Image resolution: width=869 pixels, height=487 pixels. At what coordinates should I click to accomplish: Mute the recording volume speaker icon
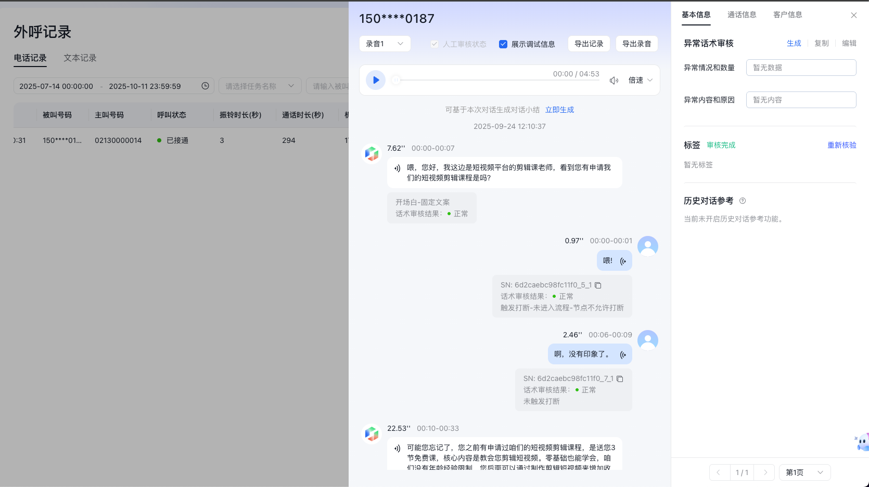point(614,81)
